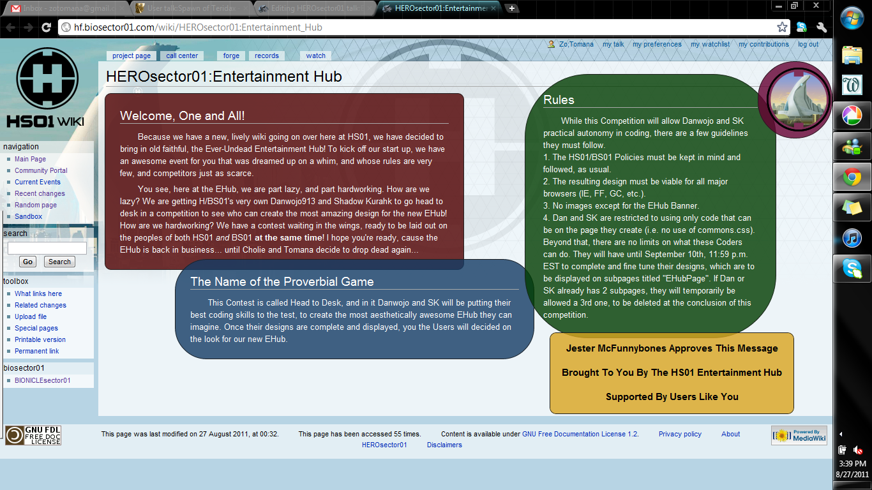Open the 'records' wiki tab
The image size is (872, 490).
coord(267,56)
